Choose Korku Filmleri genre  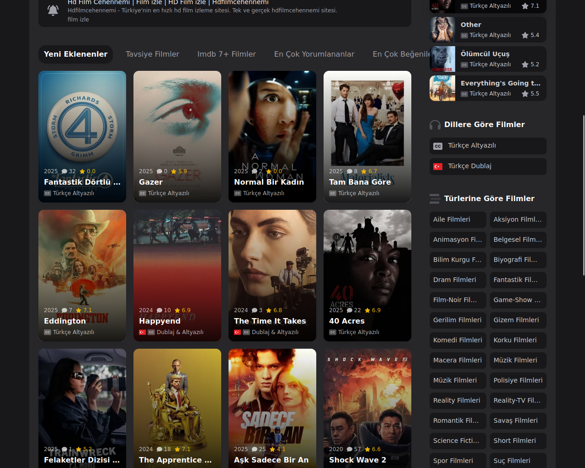tap(518, 340)
